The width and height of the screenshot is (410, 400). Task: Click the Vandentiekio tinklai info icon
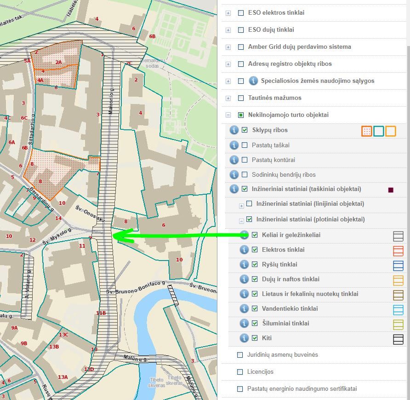tap(244, 309)
